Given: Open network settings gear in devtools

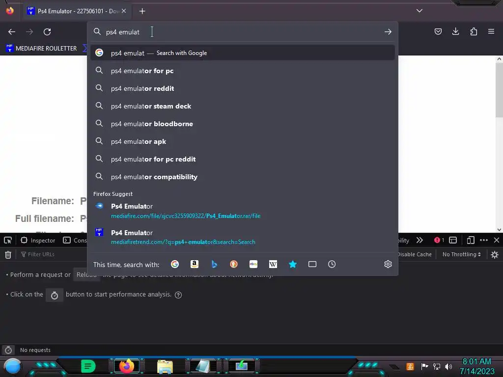Looking at the screenshot, I should [495, 255].
